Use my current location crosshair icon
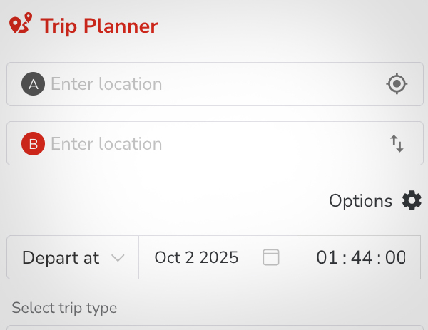428x330 pixels. point(397,84)
